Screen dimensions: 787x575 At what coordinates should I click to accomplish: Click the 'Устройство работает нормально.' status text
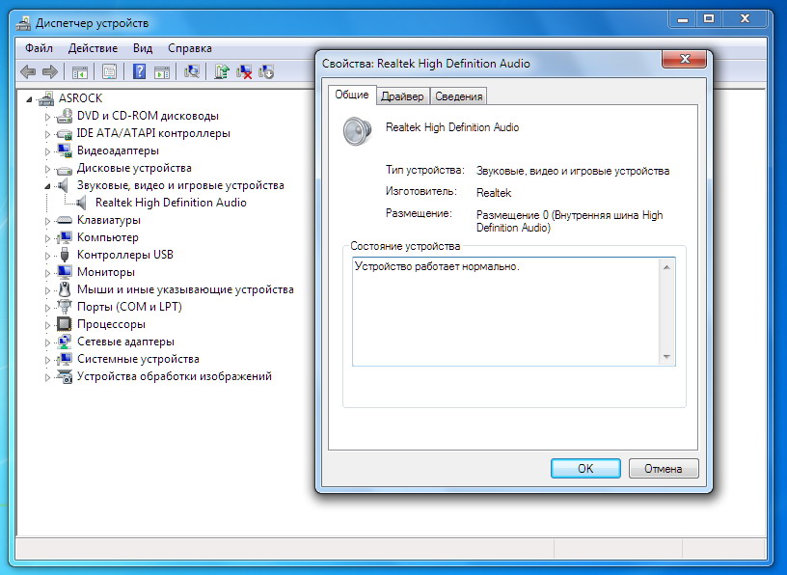point(437,266)
